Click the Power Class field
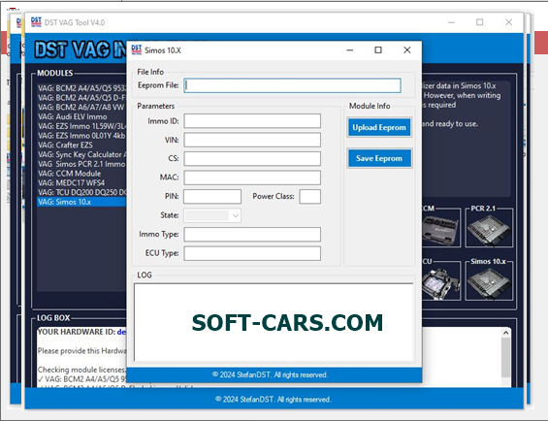548x421 pixels. pyautogui.click(x=309, y=197)
